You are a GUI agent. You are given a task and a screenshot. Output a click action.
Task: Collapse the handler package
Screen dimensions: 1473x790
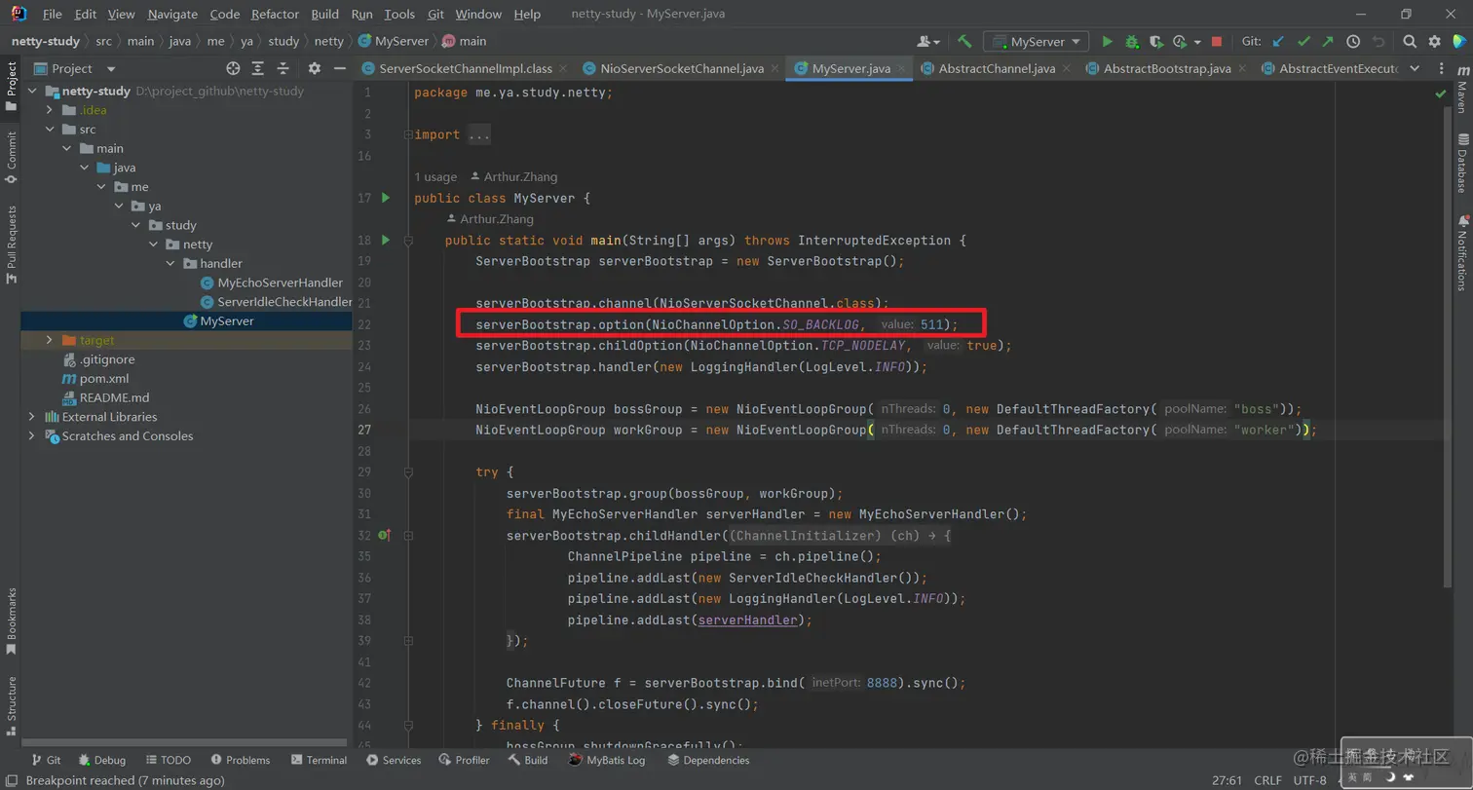pyautogui.click(x=170, y=263)
